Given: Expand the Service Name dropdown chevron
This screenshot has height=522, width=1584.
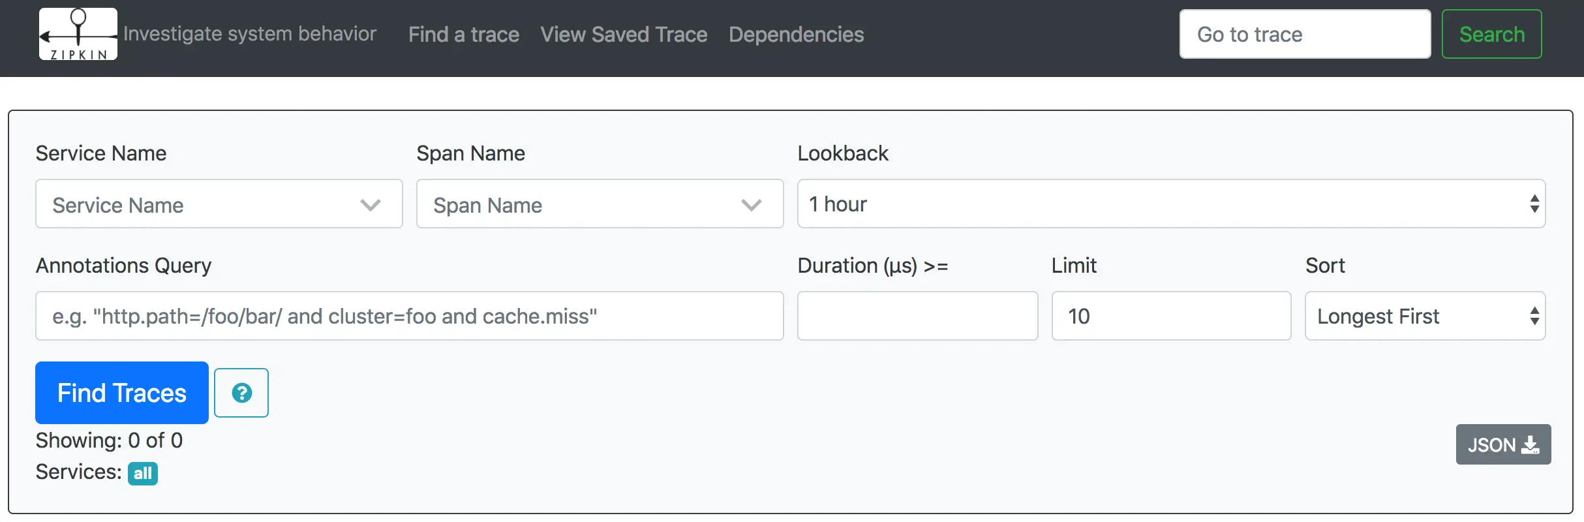Looking at the screenshot, I should pos(371,205).
